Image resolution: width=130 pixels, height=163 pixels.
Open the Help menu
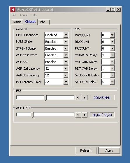pyautogui.click(x=33, y=15)
